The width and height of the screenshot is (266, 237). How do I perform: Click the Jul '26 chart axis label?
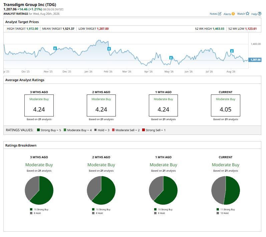pyautogui.click(x=209, y=71)
